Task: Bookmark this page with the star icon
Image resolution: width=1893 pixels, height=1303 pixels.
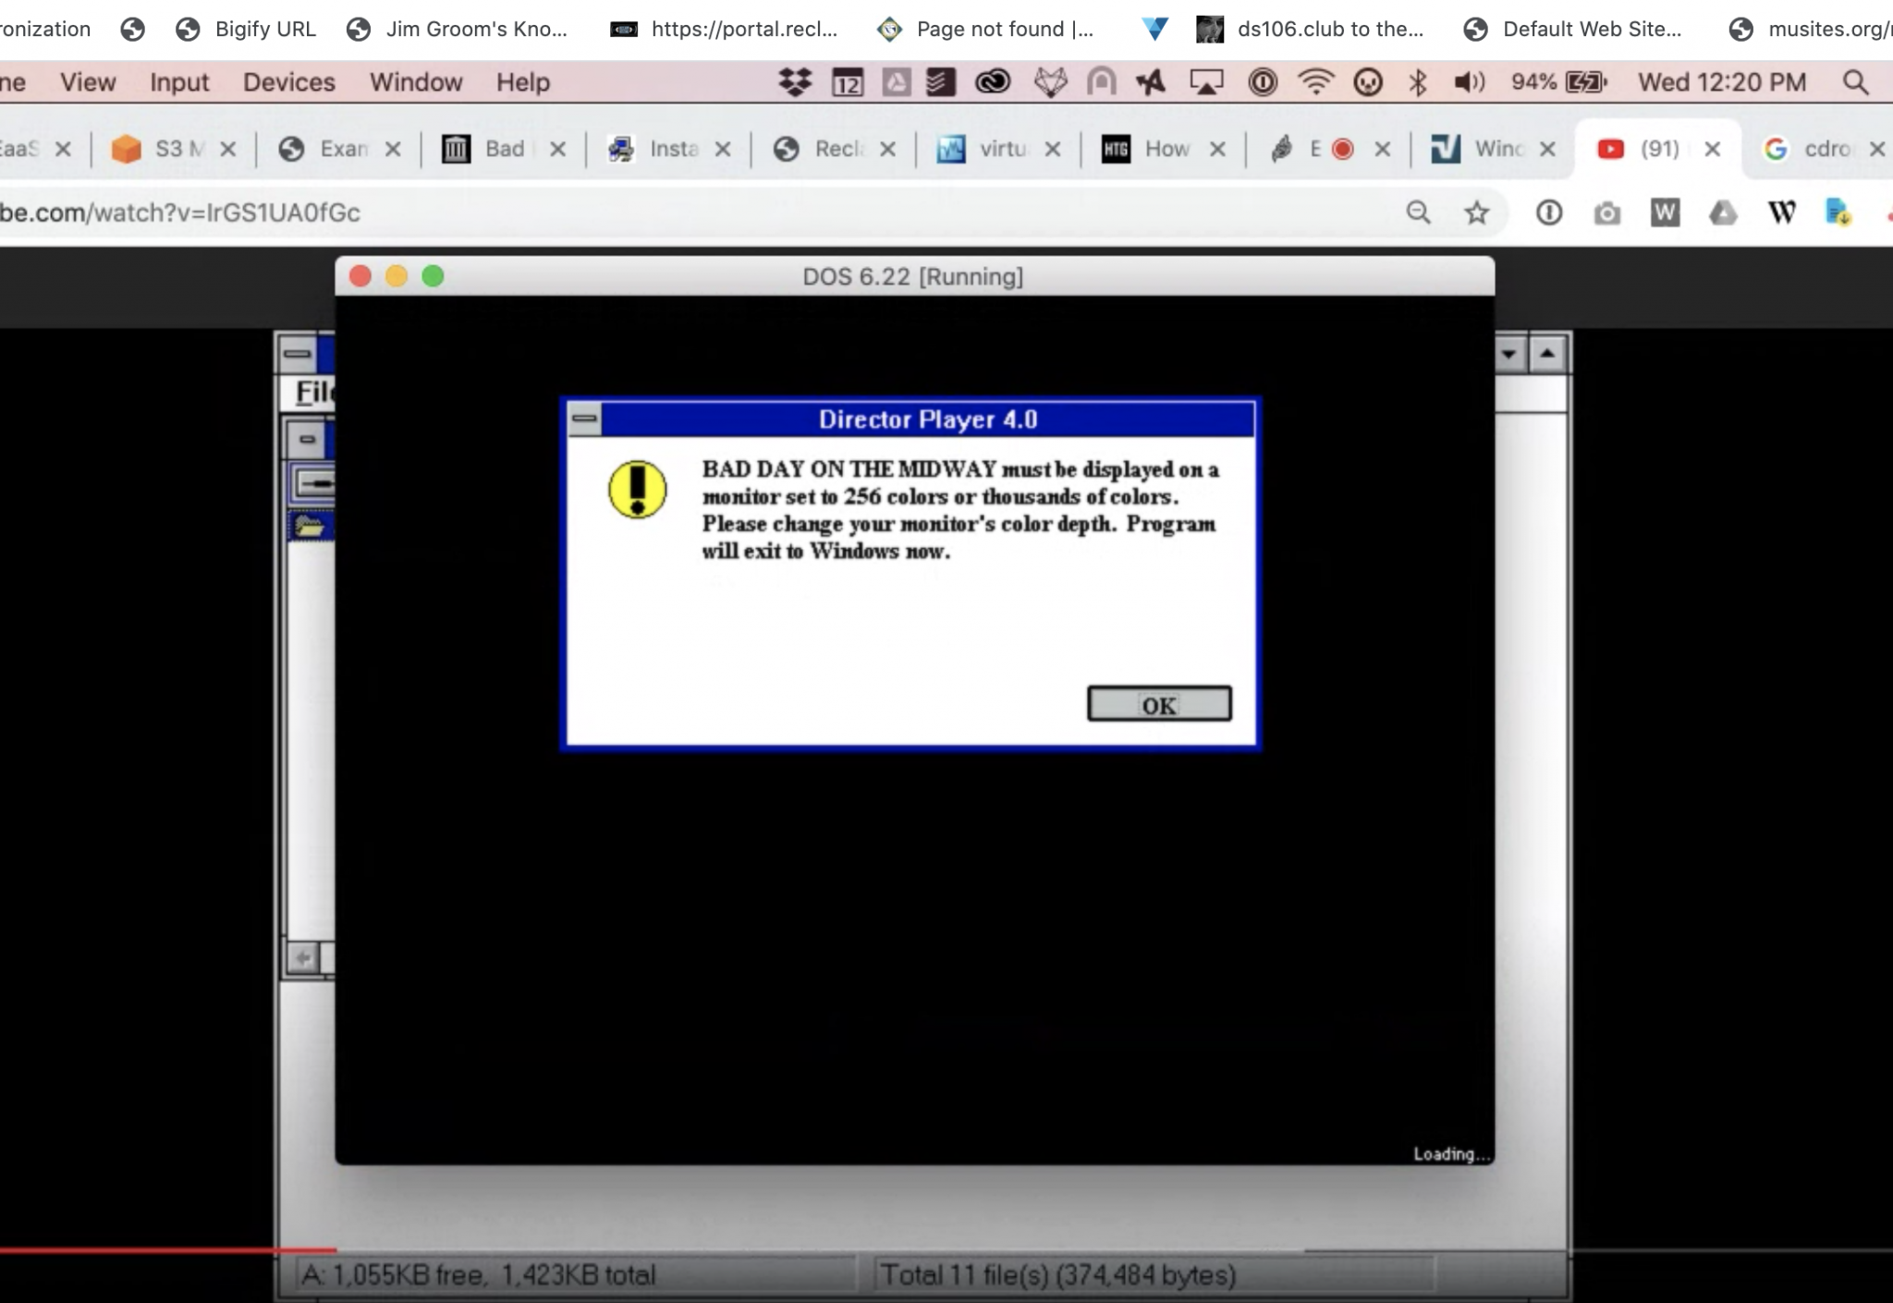Action: click(x=1476, y=213)
